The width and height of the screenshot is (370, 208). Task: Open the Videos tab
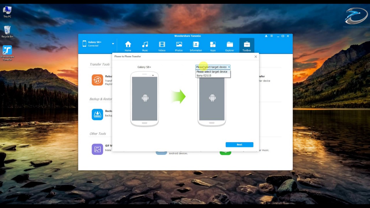tap(162, 46)
